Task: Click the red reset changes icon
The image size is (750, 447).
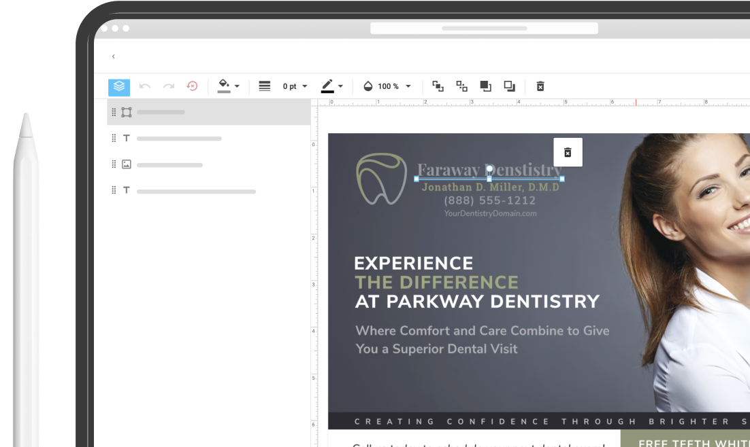Action: [192, 86]
